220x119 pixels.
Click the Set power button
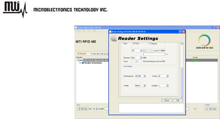[x=137, y=62]
